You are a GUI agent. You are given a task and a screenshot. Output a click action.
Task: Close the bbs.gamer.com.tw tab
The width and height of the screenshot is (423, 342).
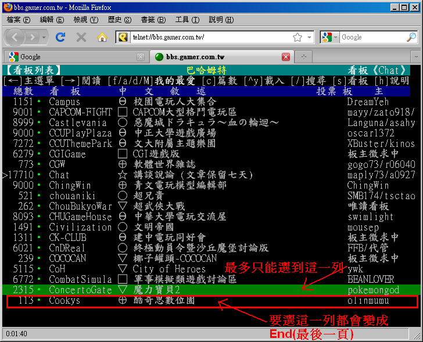click(286, 57)
